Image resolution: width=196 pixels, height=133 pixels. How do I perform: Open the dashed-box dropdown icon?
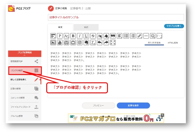(159, 36)
